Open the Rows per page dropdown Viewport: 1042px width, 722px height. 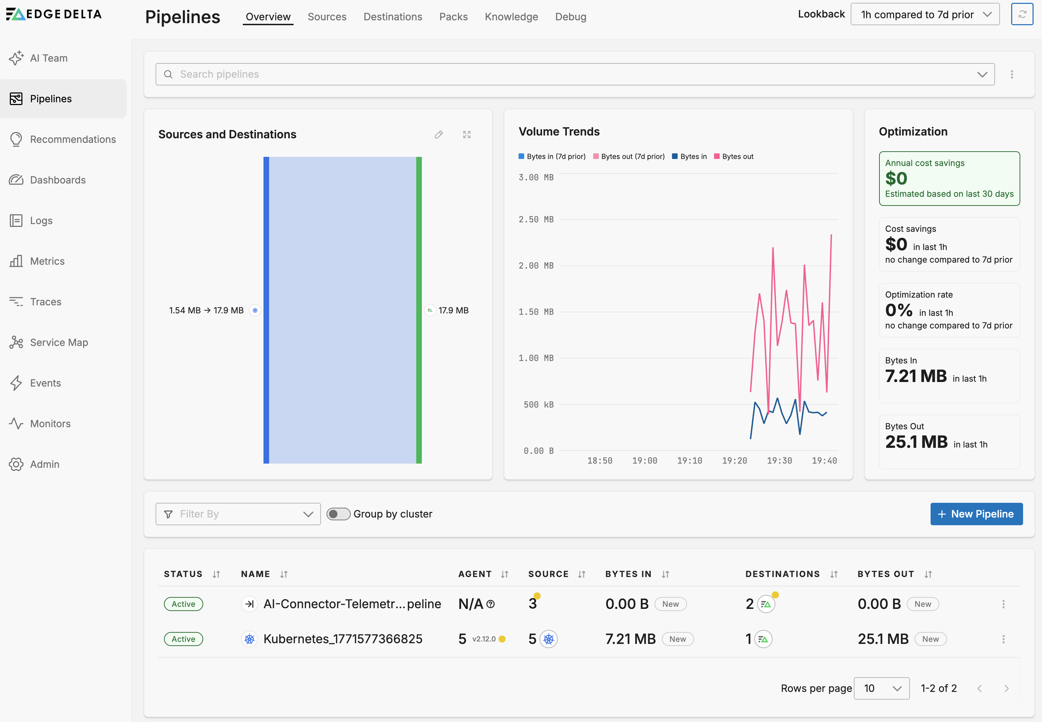coord(881,688)
